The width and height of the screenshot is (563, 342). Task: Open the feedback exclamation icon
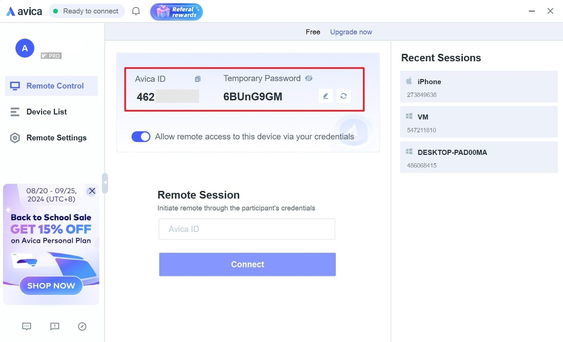[x=55, y=327]
